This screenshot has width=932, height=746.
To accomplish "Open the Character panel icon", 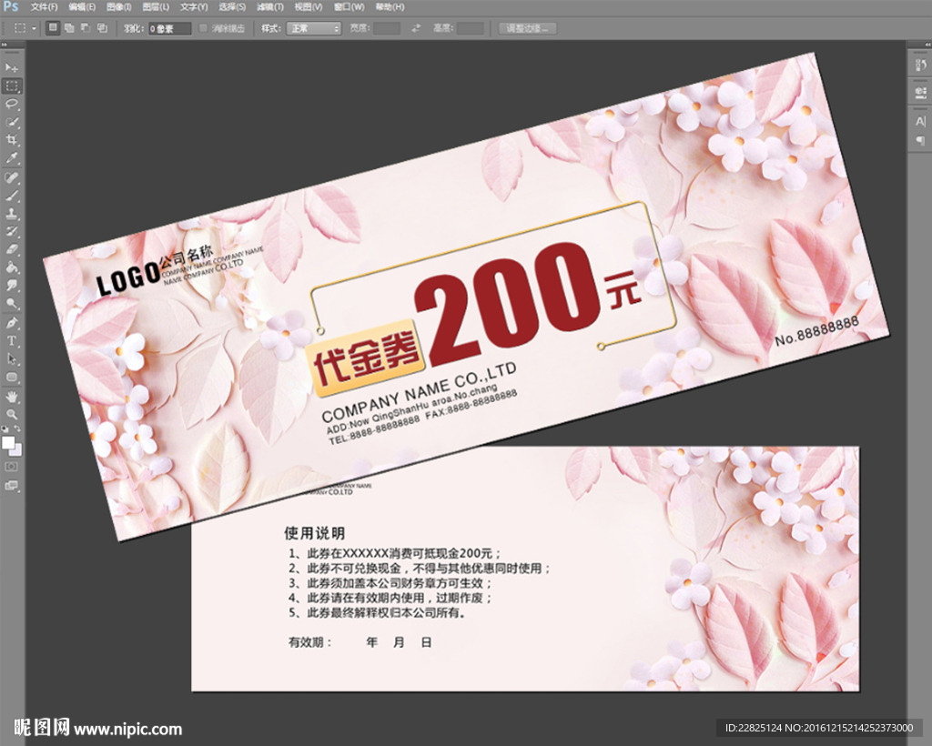I will tap(921, 121).
